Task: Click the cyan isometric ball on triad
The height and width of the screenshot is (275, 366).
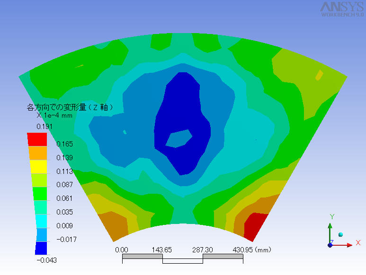Action: [x=340, y=234]
